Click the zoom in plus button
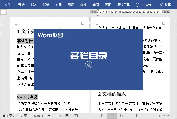Viewport: 177px width, 119px height. 159,116
